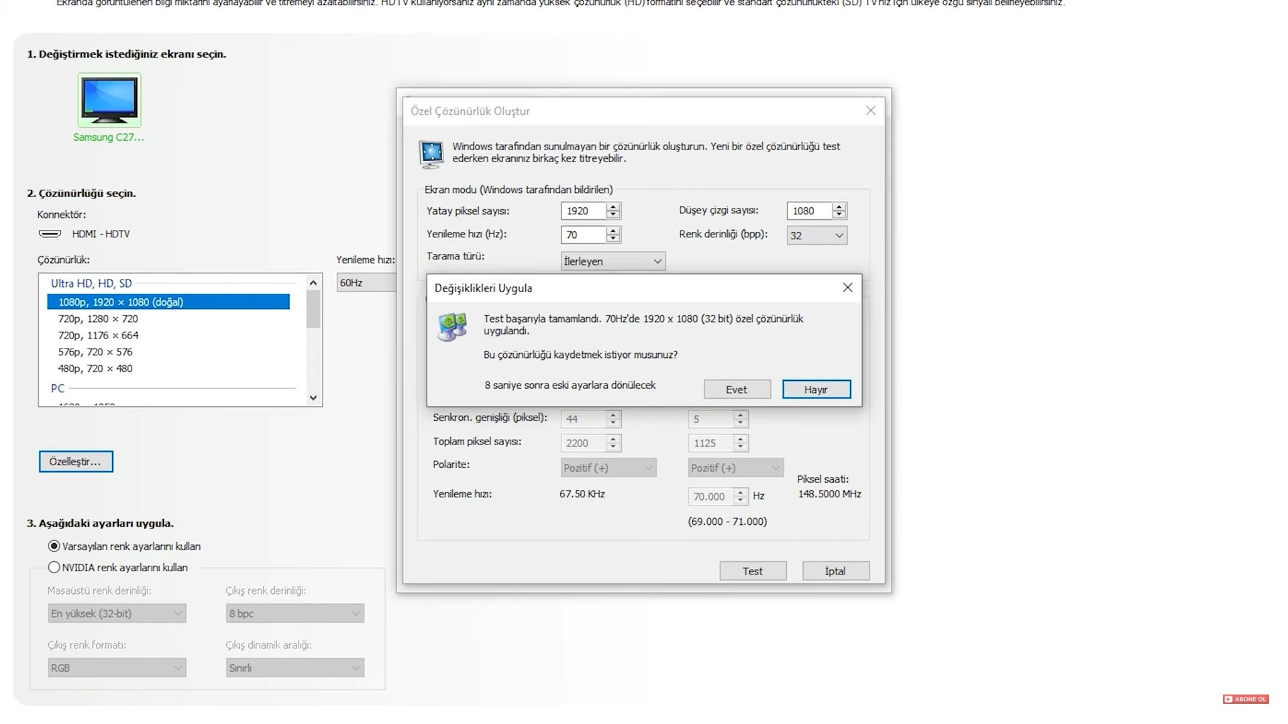This screenshot has height=724, width=1288.
Task: Select NVIDIA renk ayarlarını kullan radio button
Action: [54, 567]
